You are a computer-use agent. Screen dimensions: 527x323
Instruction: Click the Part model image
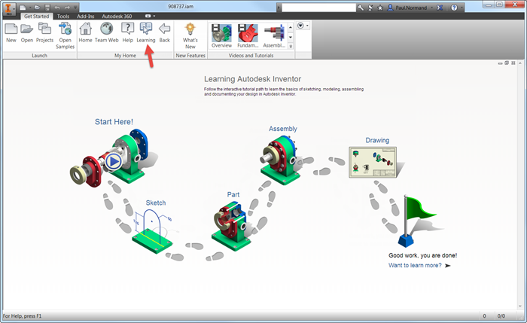coord(230,225)
